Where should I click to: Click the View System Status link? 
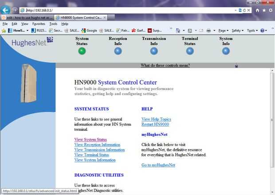[x=90, y=140]
